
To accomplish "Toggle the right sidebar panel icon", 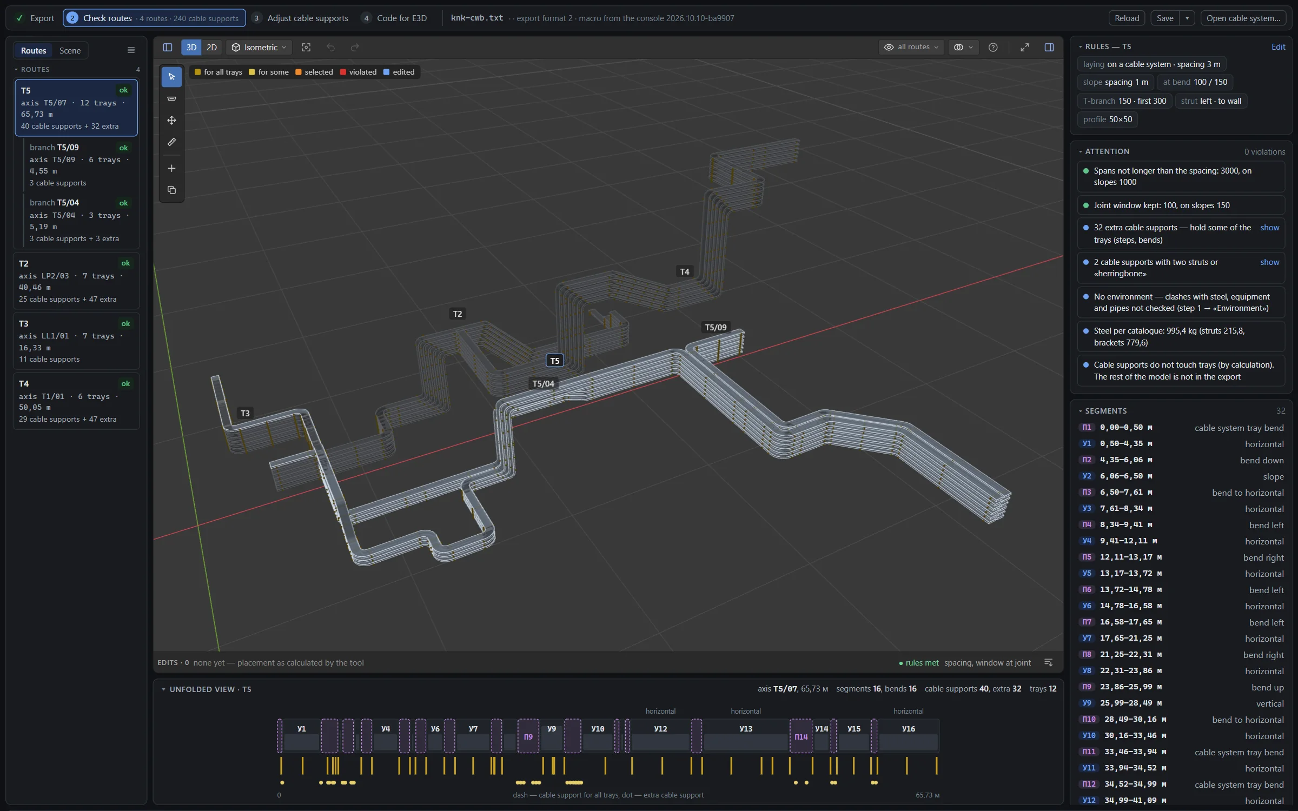I will (x=1049, y=48).
